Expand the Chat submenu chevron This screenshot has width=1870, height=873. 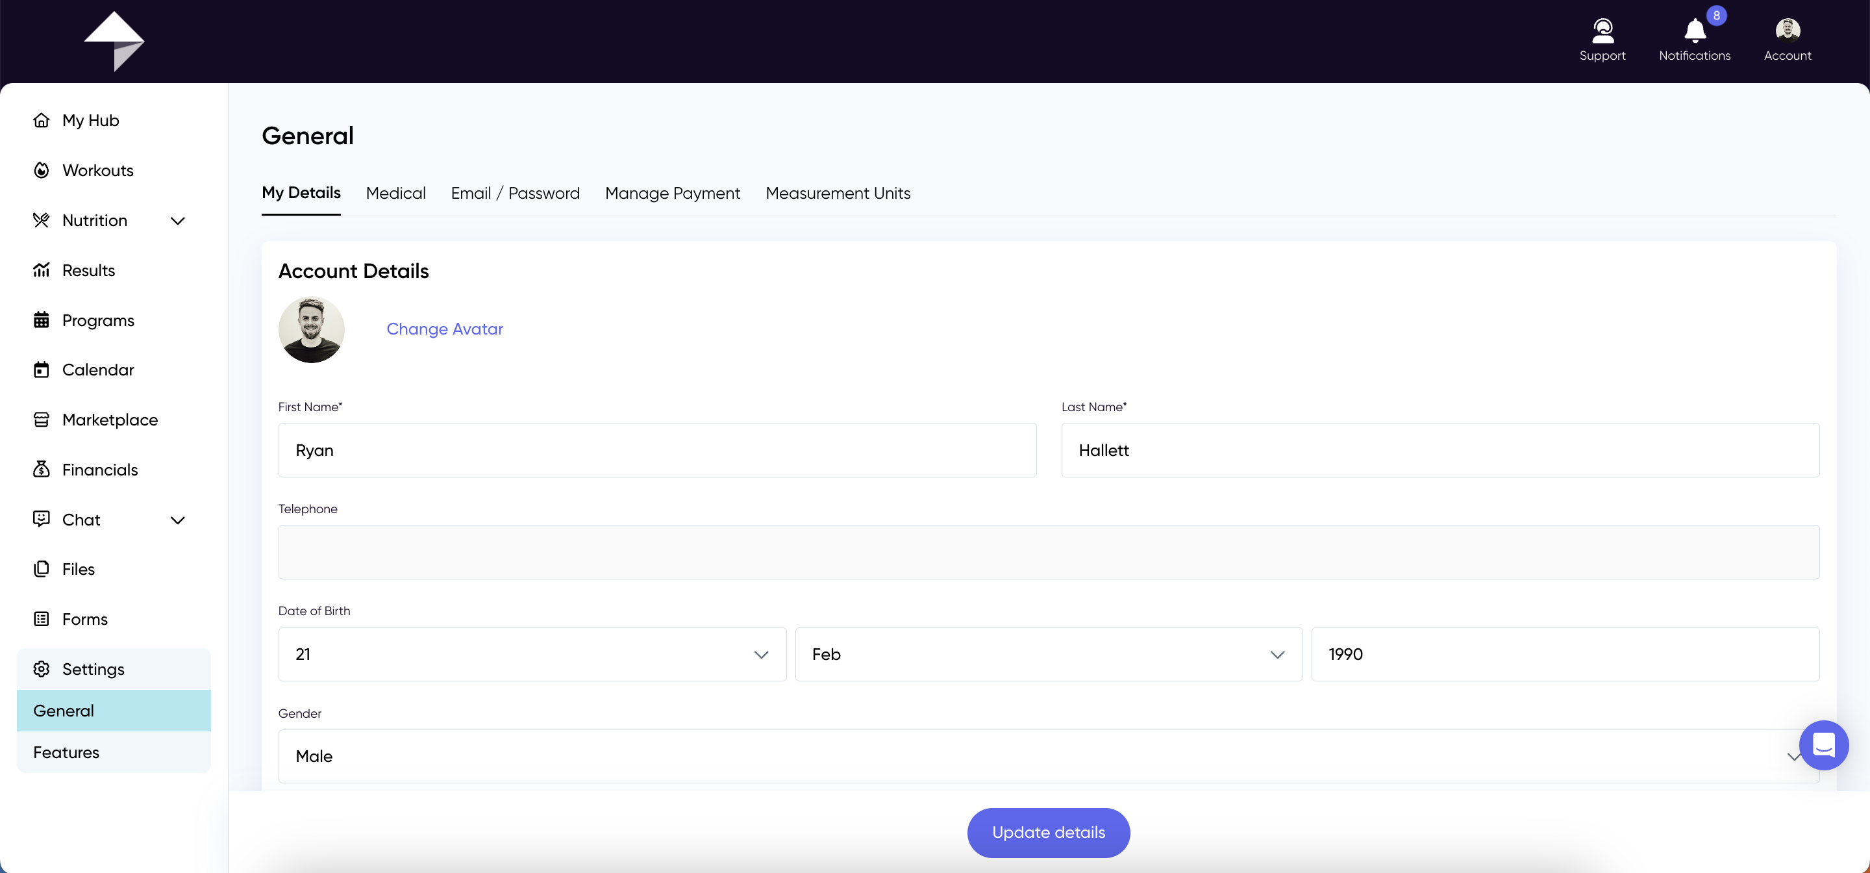[178, 520]
